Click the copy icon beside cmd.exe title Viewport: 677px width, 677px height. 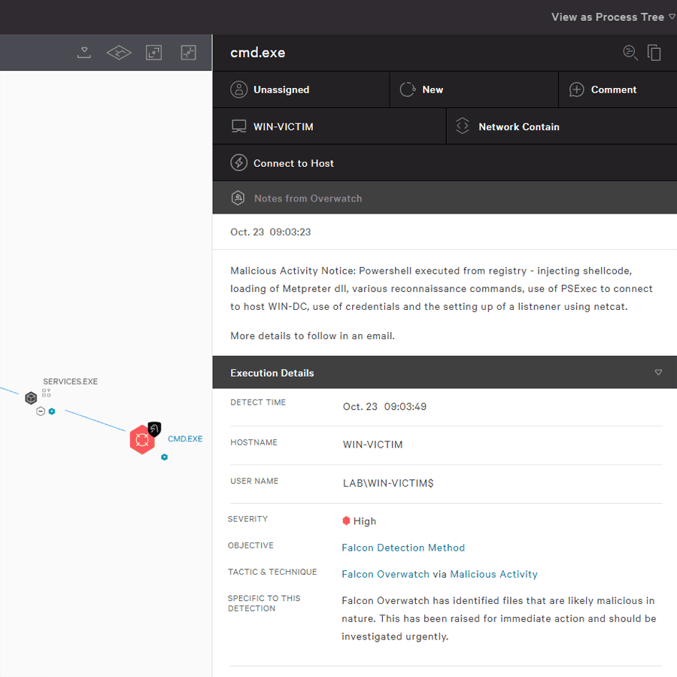654,53
